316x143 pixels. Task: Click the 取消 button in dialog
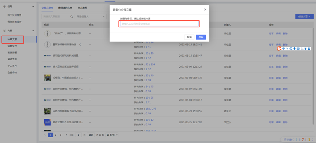[189, 37]
